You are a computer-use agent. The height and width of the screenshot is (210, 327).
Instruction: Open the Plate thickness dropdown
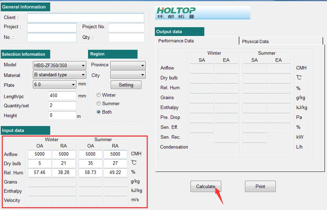pyautogui.click(x=54, y=84)
